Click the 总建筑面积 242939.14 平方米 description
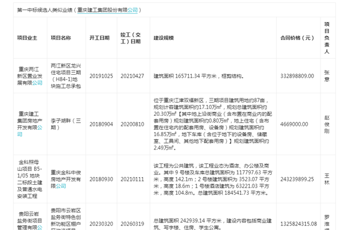This screenshot has width=349, height=230. 212,224
